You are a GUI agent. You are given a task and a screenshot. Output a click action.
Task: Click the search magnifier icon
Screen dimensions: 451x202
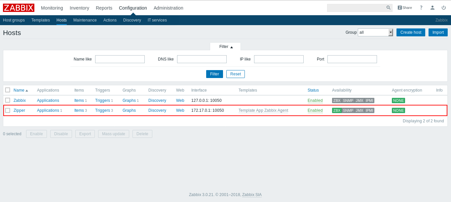coord(389,8)
